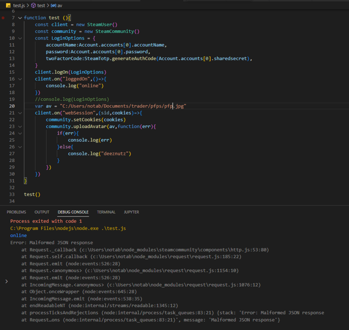This screenshot has height=330, width=349.
Task: Fold the LoginOptions object at line 10
Action: (x=20, y=38)
